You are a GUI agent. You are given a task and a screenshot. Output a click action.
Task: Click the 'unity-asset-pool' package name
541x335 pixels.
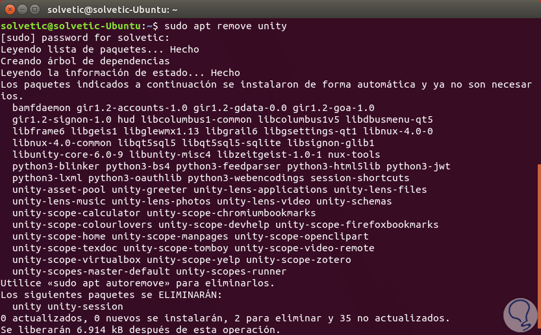(58, 190)
